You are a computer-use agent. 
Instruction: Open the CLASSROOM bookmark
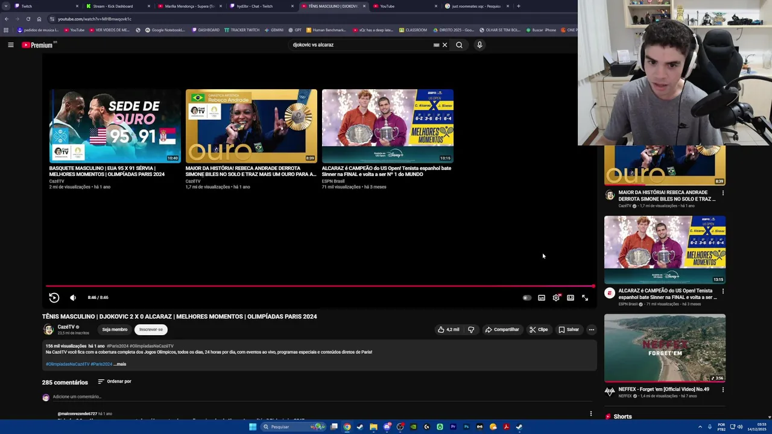pos(413,30)
